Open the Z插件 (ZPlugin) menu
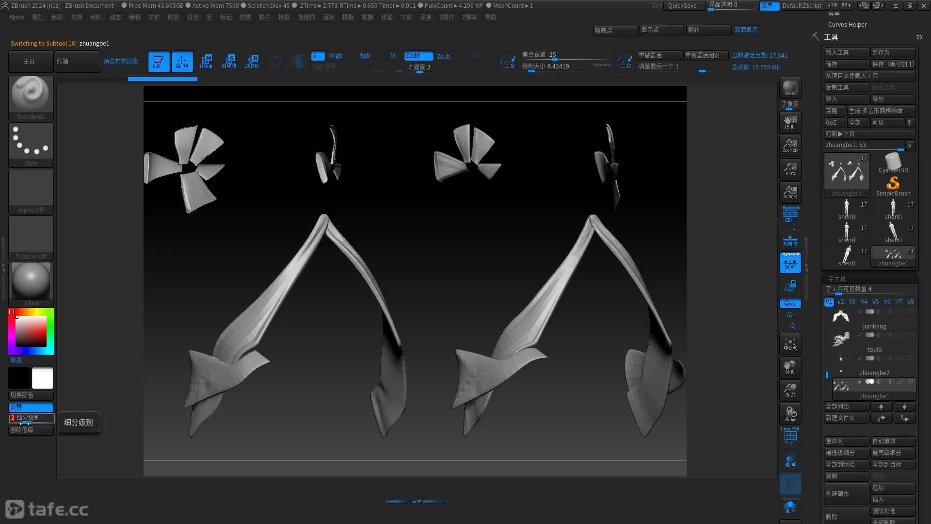 pos(447,17)
